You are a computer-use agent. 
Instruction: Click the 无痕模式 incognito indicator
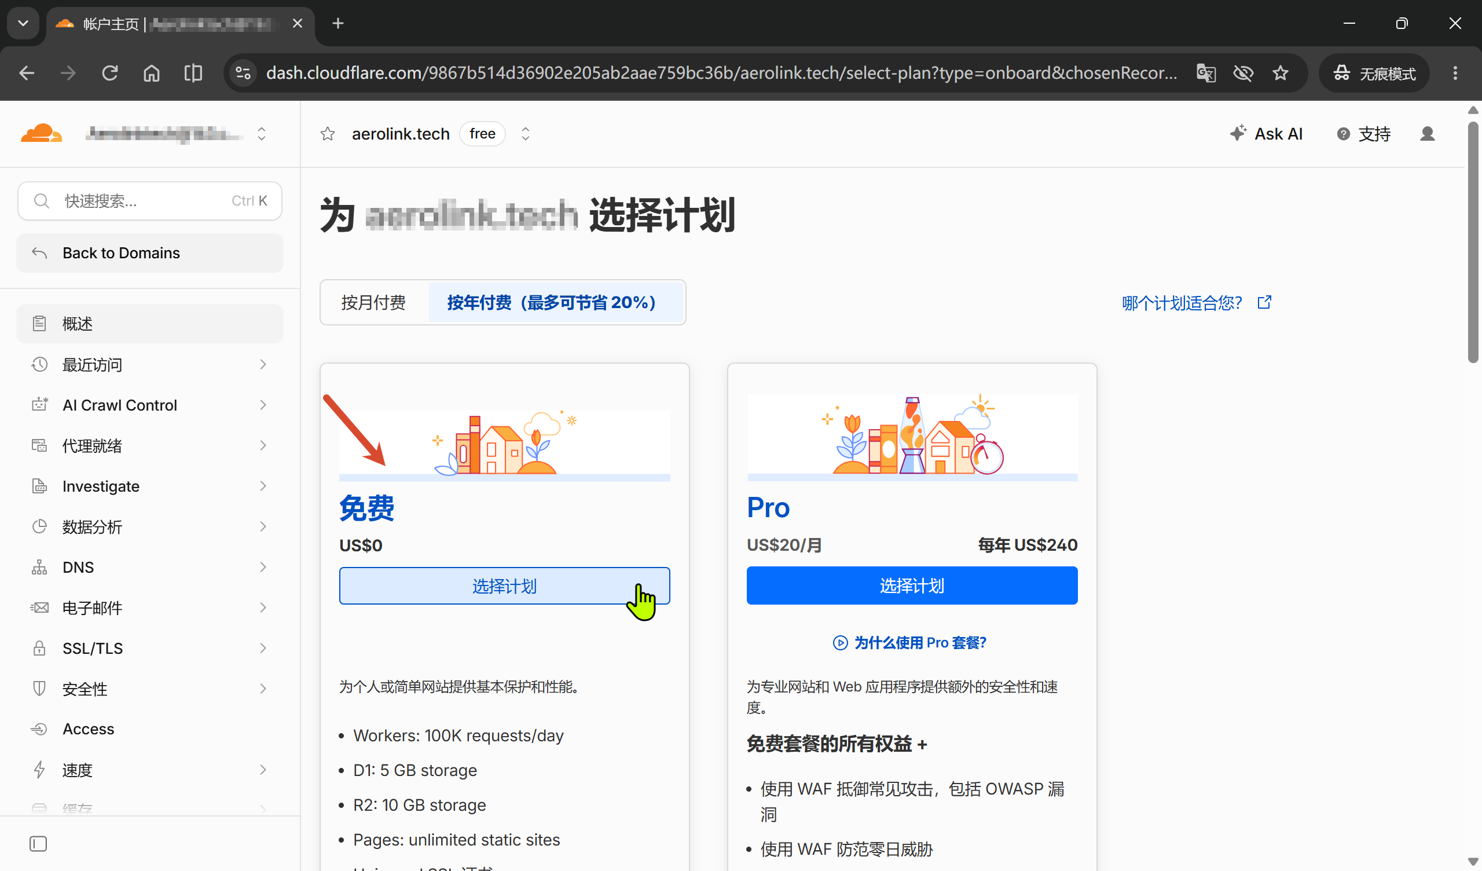coord(1373,73)
